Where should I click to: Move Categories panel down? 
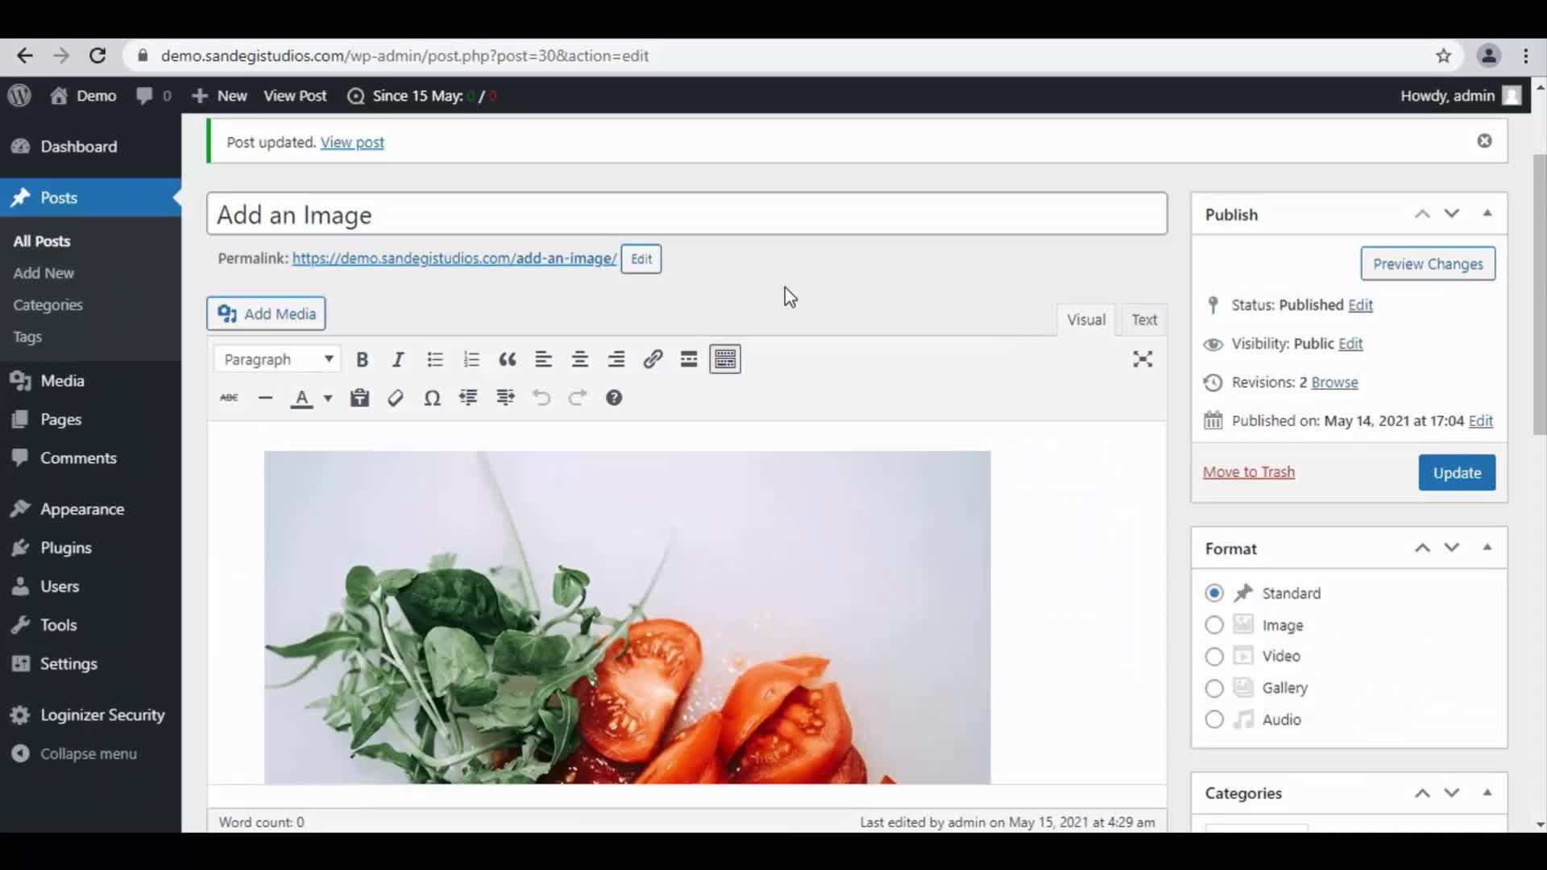click(1452, 793)
